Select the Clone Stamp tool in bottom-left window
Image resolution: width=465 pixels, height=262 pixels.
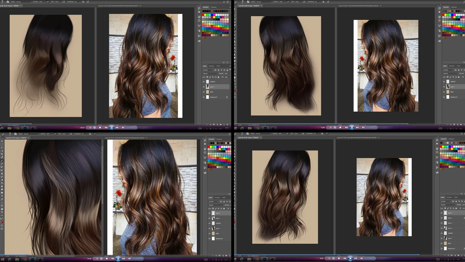coord(2,173)
